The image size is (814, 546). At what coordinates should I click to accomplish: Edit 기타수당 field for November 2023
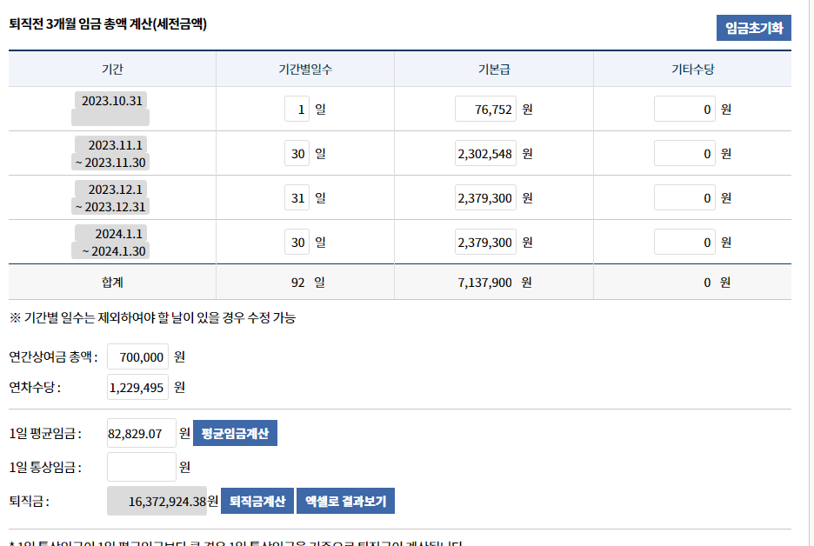click(x=684, y=154)
